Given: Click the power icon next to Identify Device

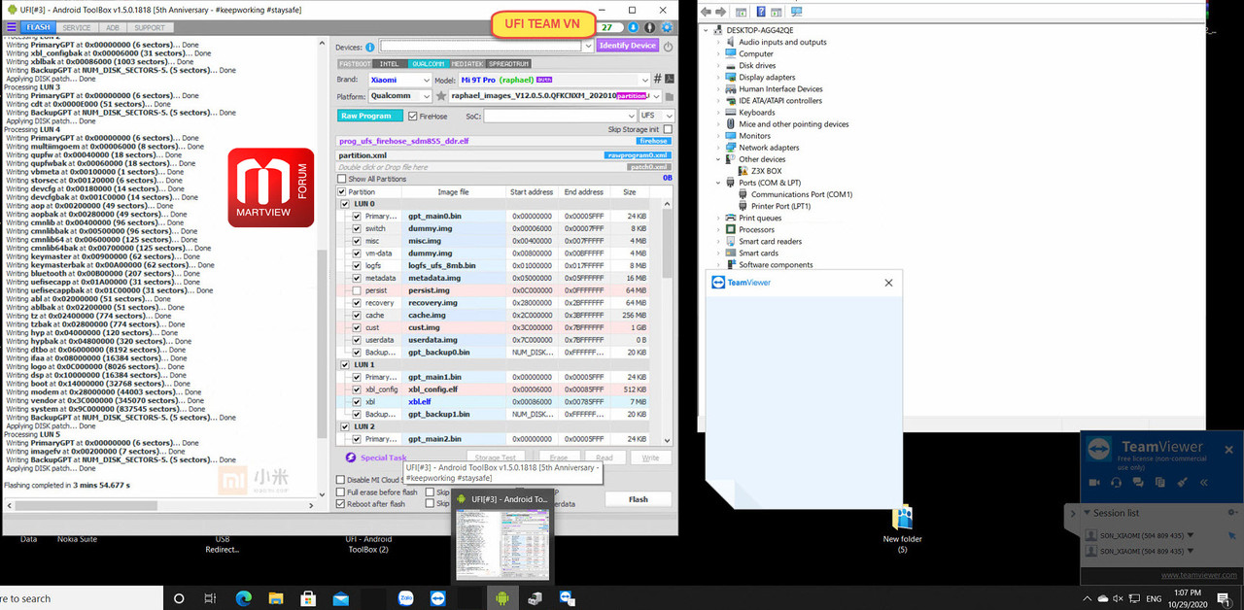Looking at the screenshot, I should 668,46.
